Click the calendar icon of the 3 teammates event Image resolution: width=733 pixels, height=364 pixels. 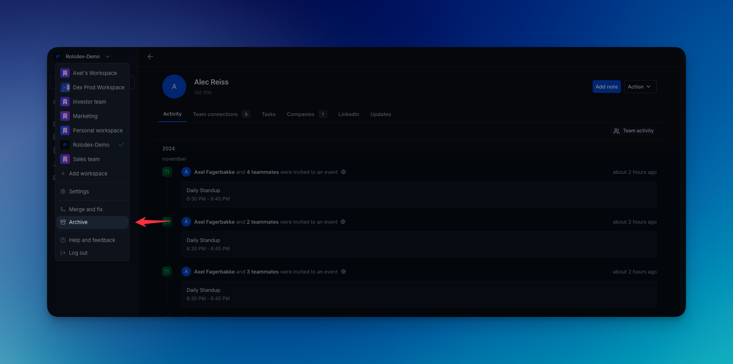click(x=167, y=272)
